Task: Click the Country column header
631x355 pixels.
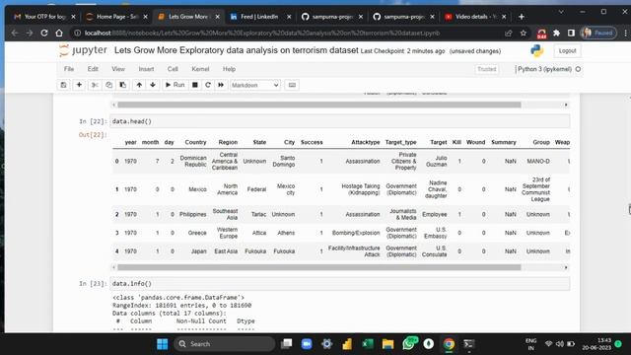Action: tap(195, 142)
